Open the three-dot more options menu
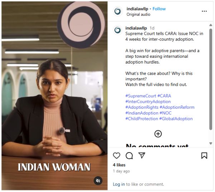The width and height of the screenshot is (215, 192). (x=204, y=11)
